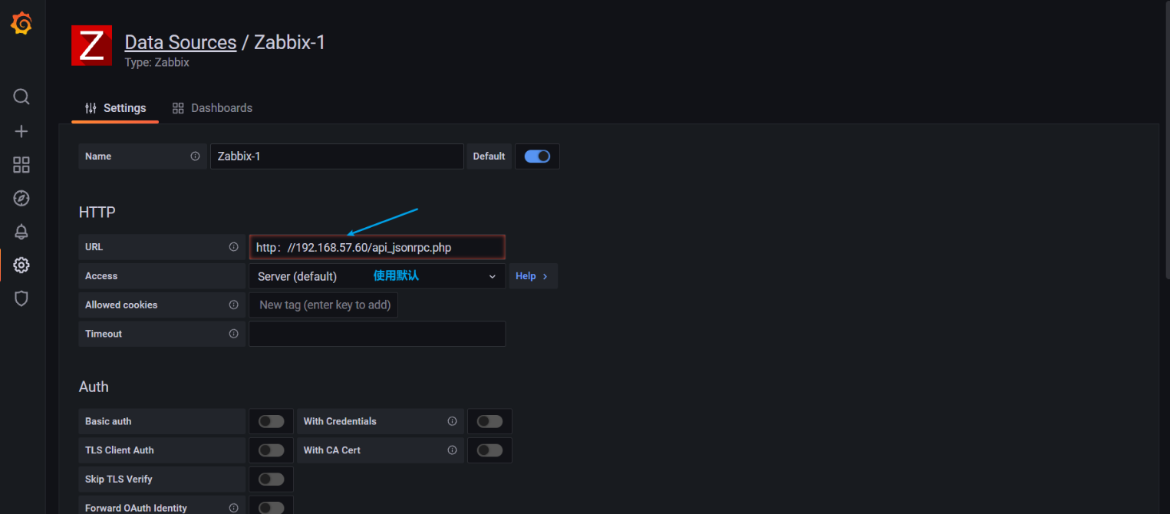The width and height of the screenshot is (1170, 514).
Task: Enable the Basic auth toggle
Action: 271,421
